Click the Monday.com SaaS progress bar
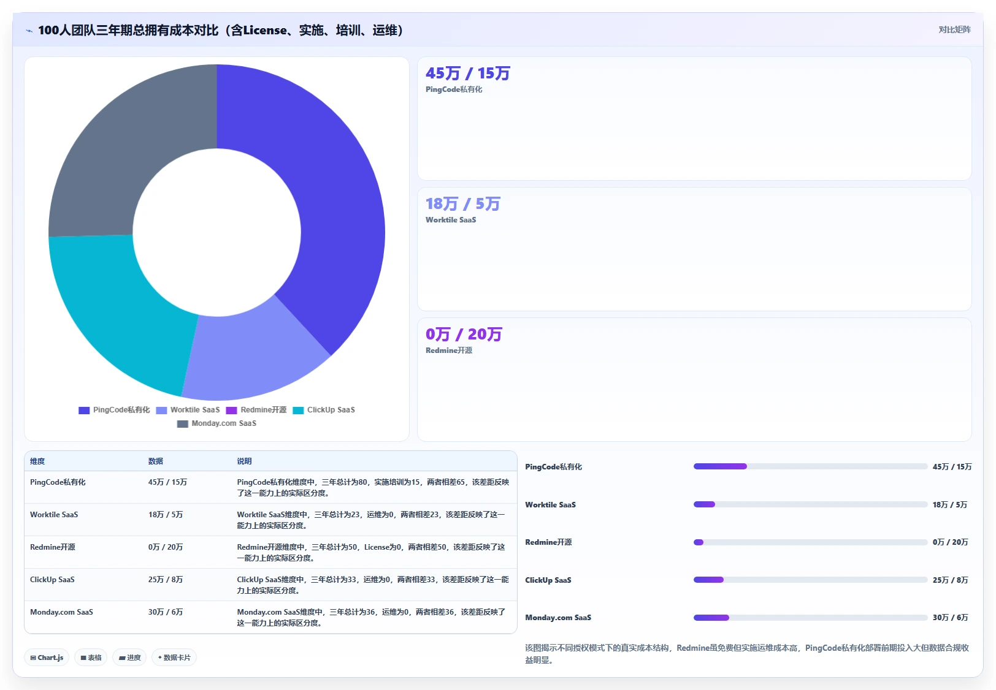 810,618
